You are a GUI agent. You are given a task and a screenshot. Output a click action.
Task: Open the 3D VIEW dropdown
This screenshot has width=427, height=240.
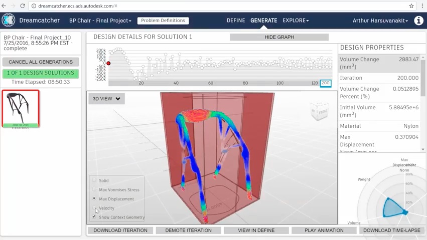tap(106, 99)
